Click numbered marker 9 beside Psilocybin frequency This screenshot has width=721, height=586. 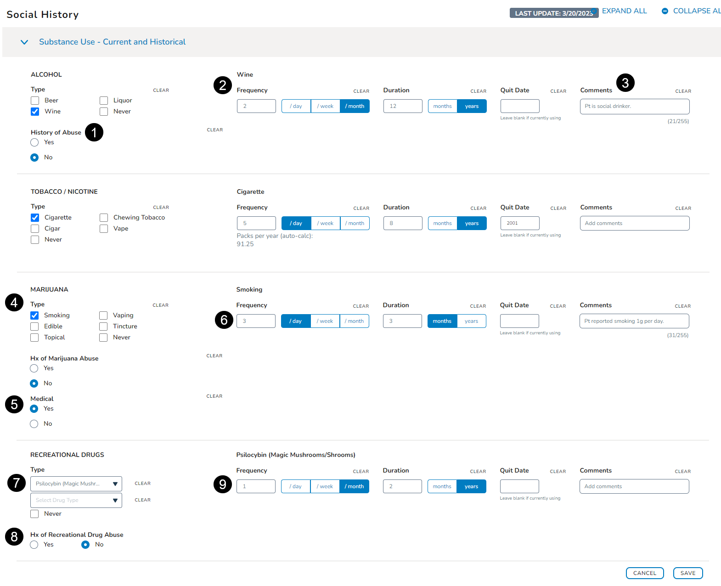click(x=222, y=485)
